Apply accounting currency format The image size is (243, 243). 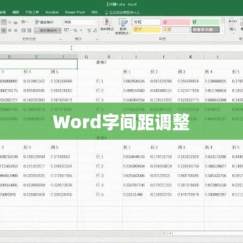(66, 30)
